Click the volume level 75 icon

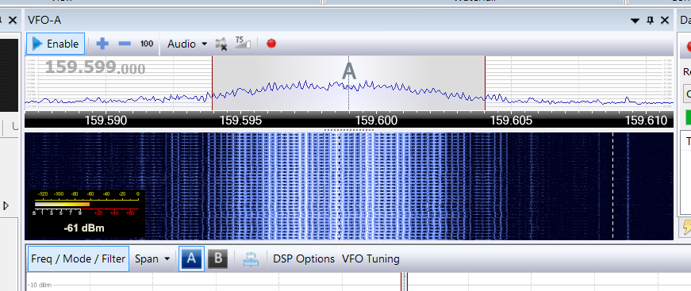pyautogui.click(x=243, y=42)
